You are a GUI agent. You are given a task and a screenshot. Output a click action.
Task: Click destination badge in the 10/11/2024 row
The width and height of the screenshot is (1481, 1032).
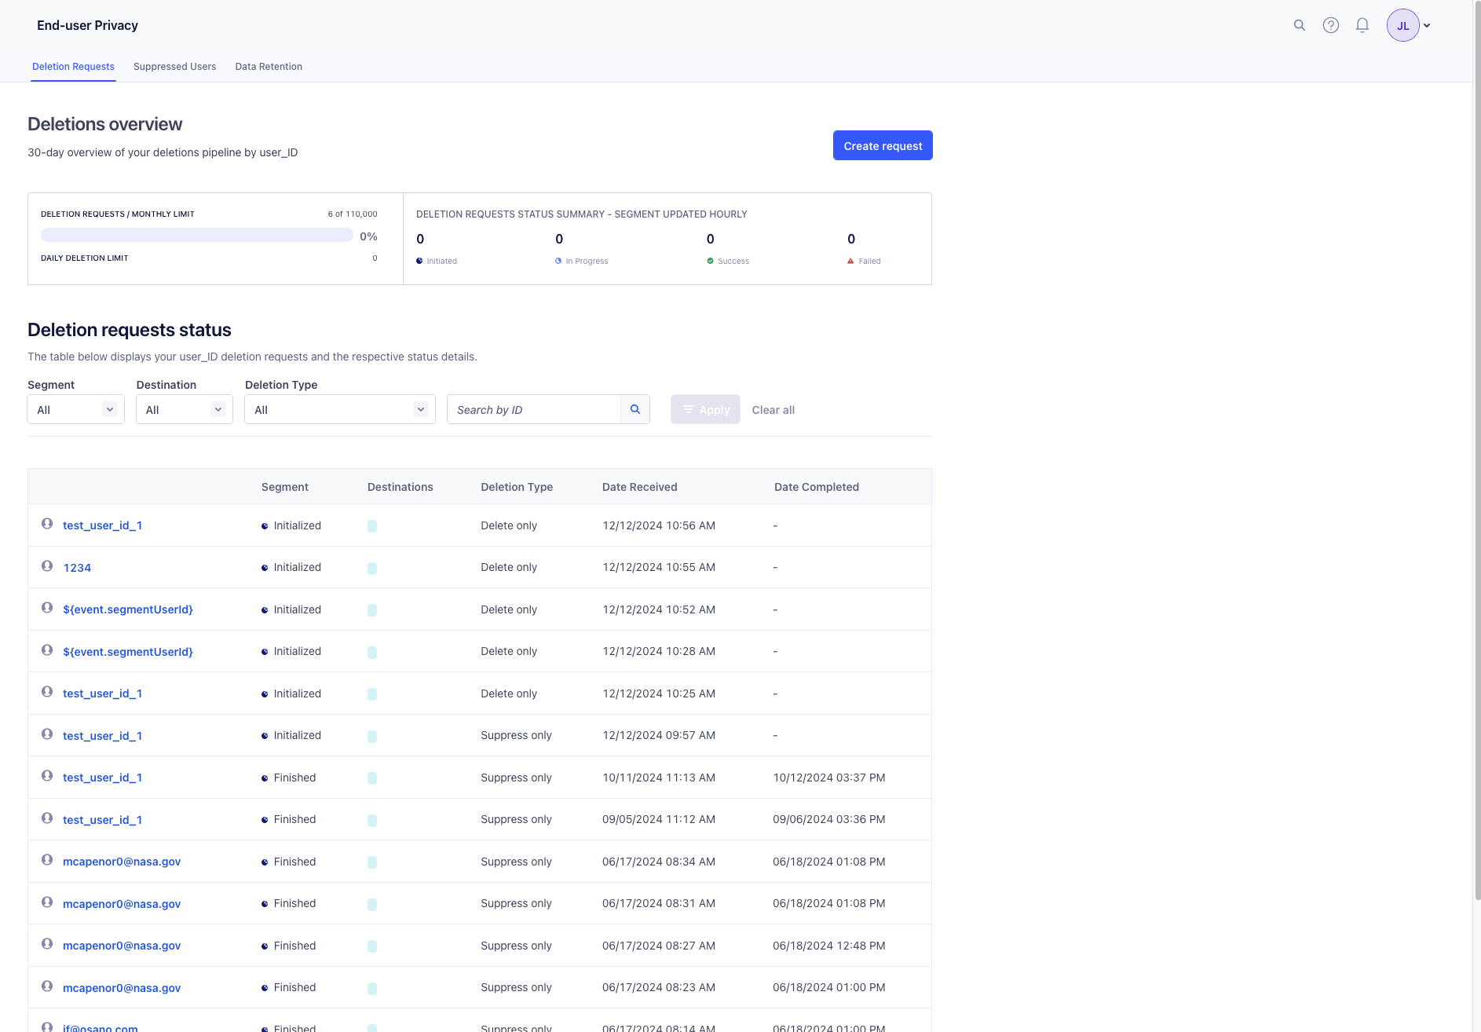click(372, 778)
